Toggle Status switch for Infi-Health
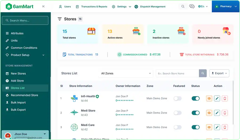Screen dimensions: 240x140 pyautogui.click(x=196, y=98)
